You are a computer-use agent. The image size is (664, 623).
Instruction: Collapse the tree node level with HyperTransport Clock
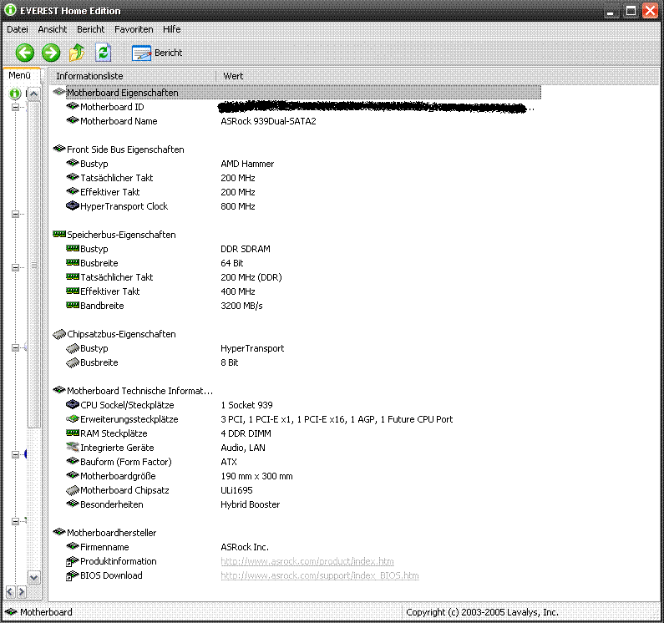[x=15, y=214]
